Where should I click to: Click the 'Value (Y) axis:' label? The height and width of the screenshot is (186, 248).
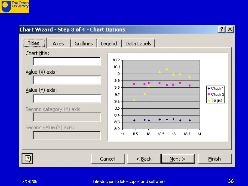tap(41, 90)
